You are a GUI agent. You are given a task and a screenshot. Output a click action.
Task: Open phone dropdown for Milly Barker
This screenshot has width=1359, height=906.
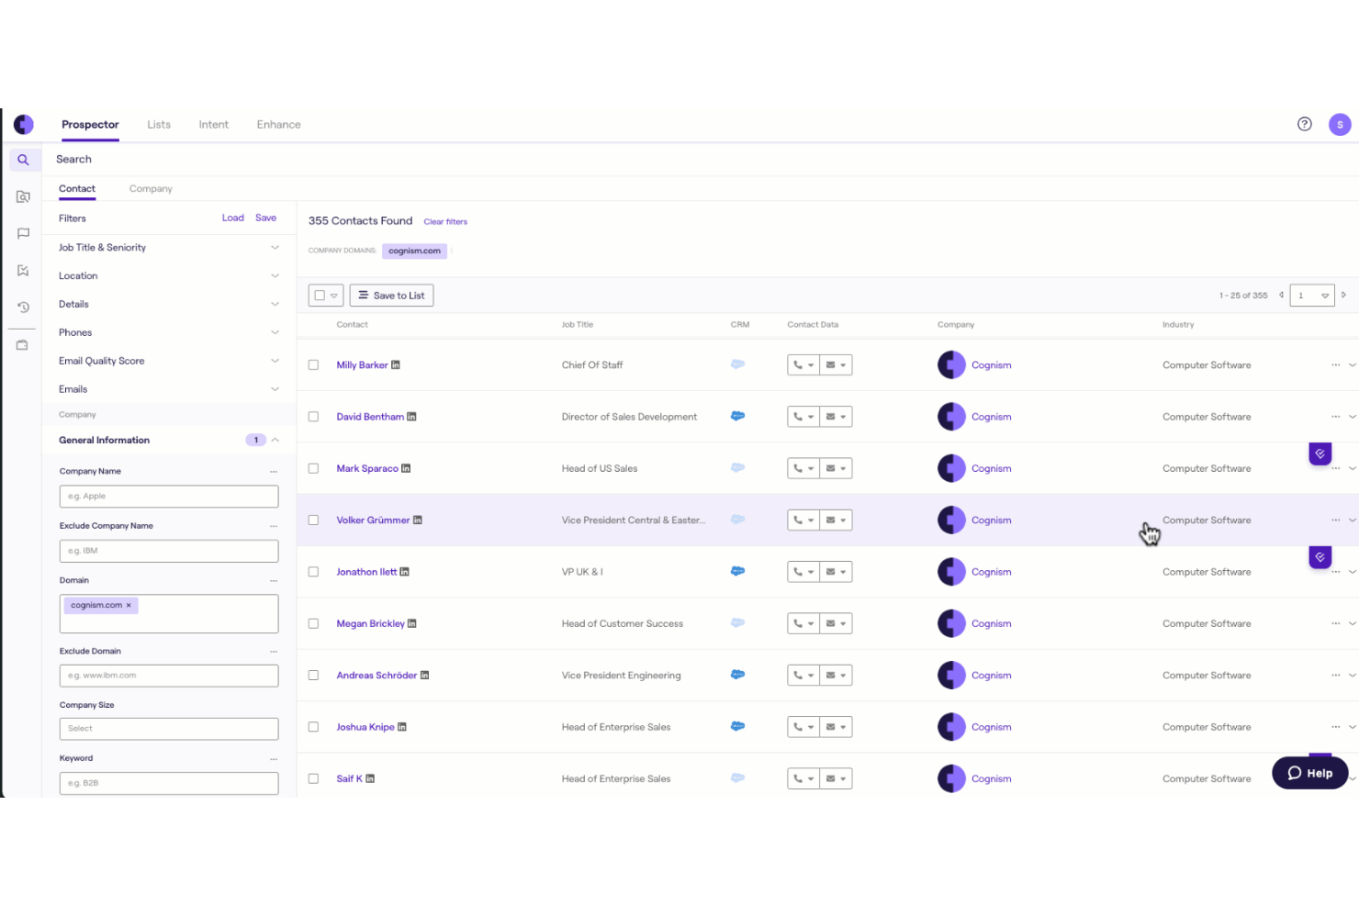click(x=803, y=365)
